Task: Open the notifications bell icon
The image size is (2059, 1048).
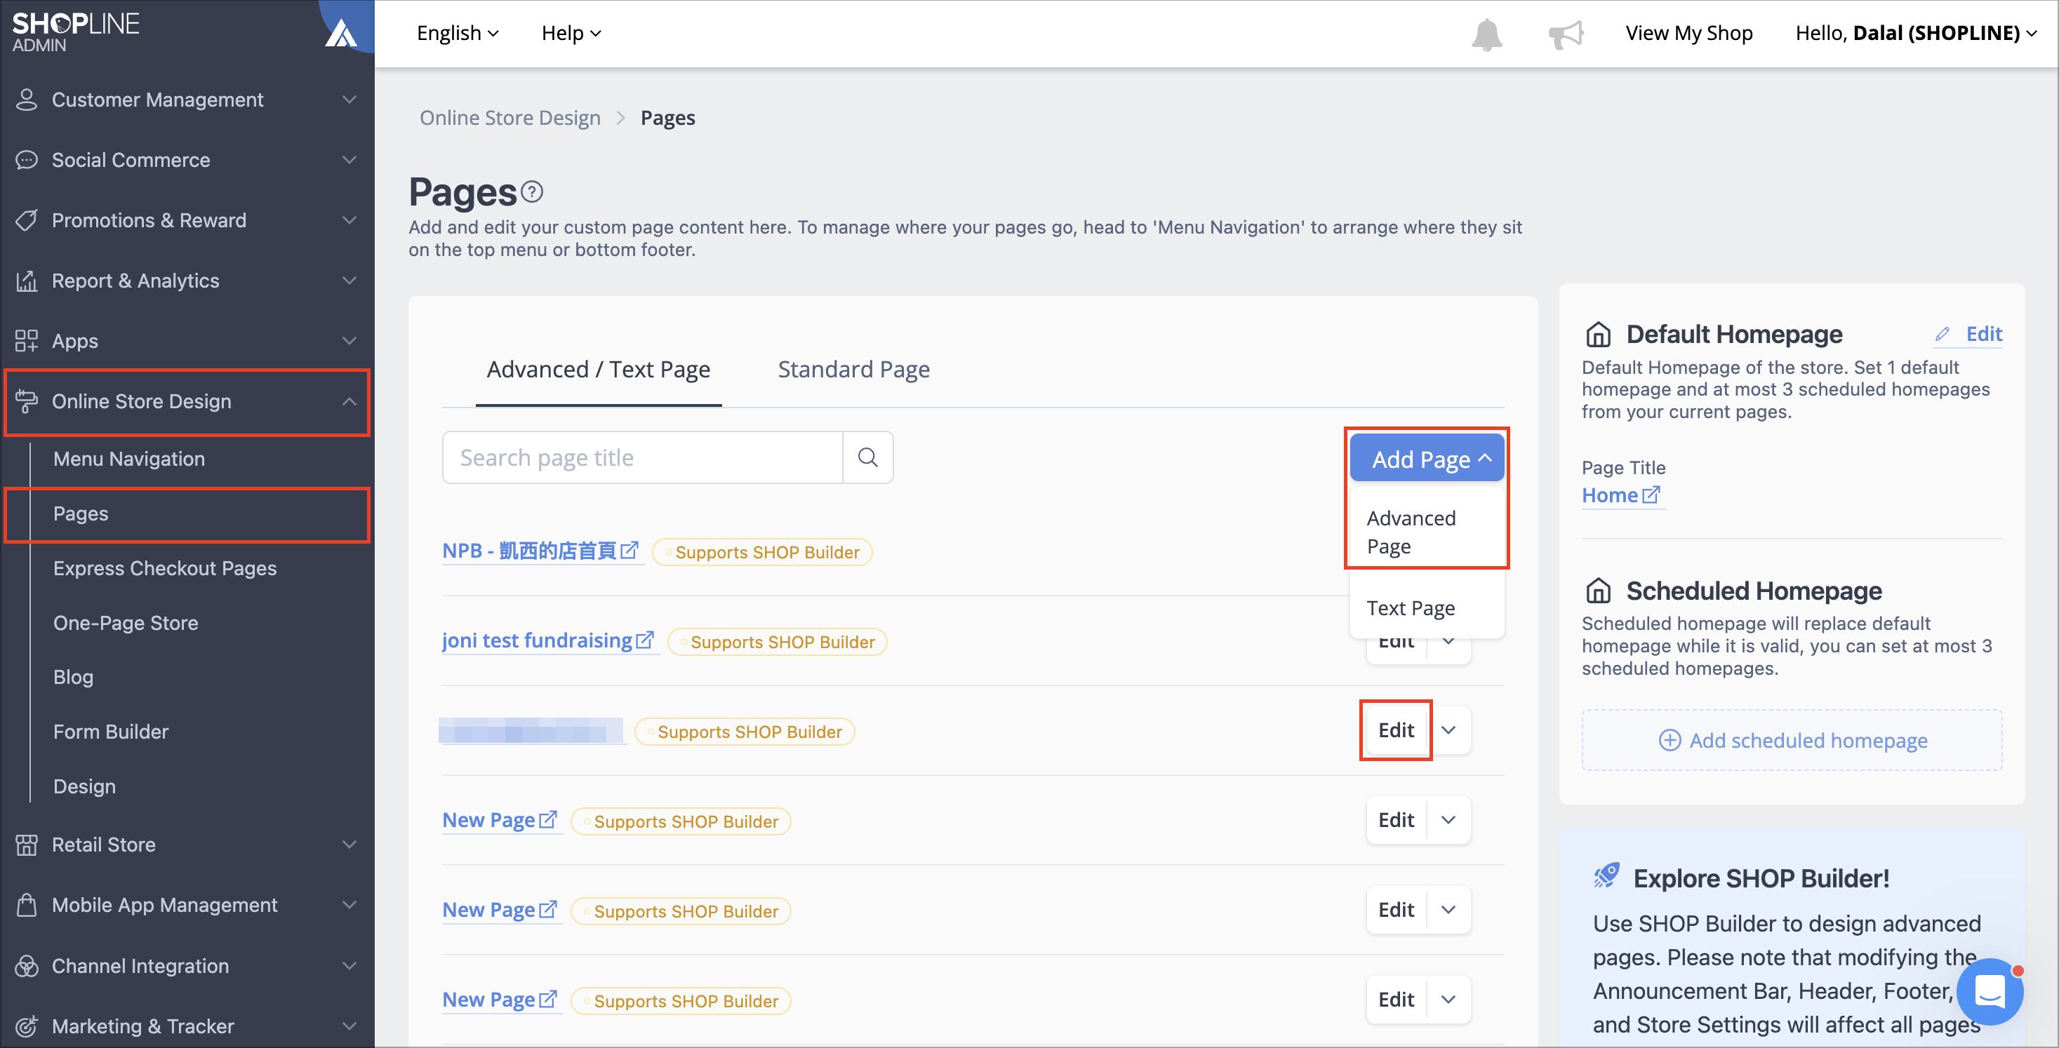Action: [x=1486, y=34]
